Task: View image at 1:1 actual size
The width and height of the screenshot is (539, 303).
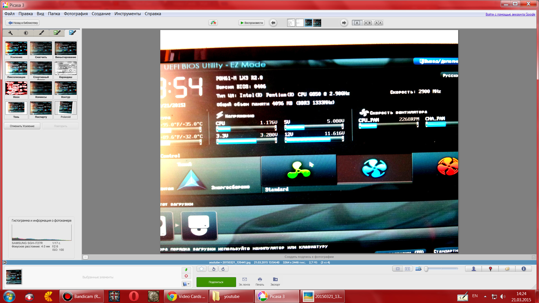Action: (x=407, y=268)
